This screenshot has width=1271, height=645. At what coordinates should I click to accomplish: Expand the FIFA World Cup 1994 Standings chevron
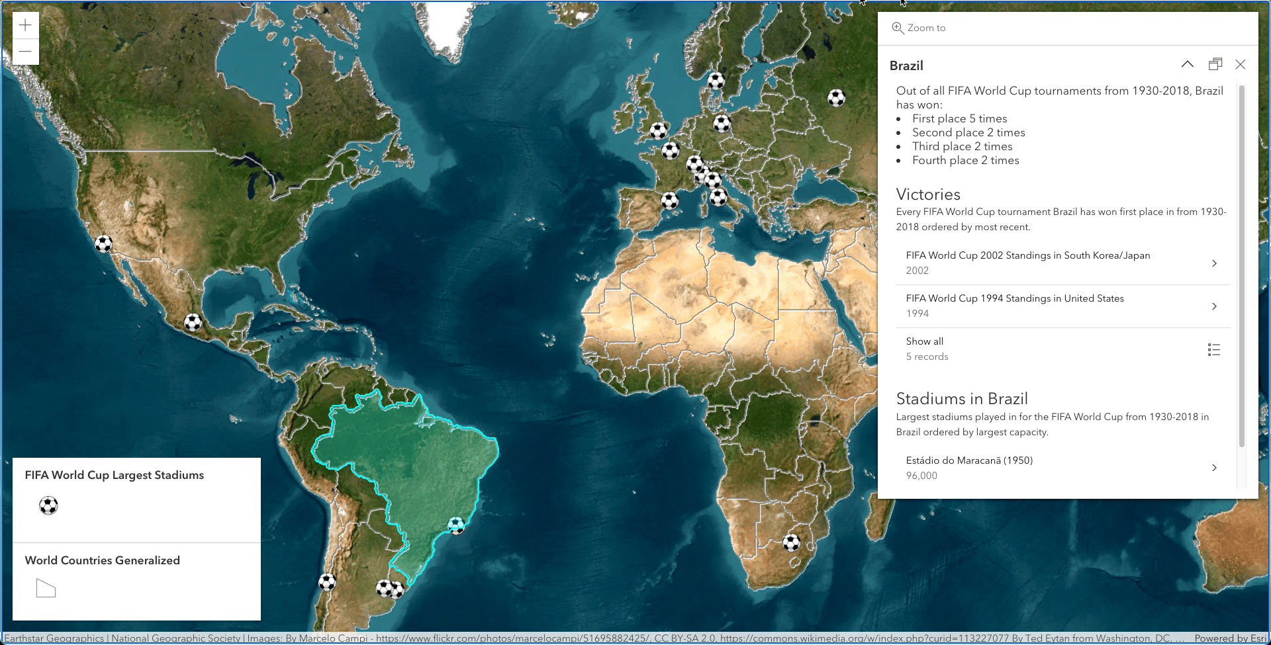point(1214,306)
